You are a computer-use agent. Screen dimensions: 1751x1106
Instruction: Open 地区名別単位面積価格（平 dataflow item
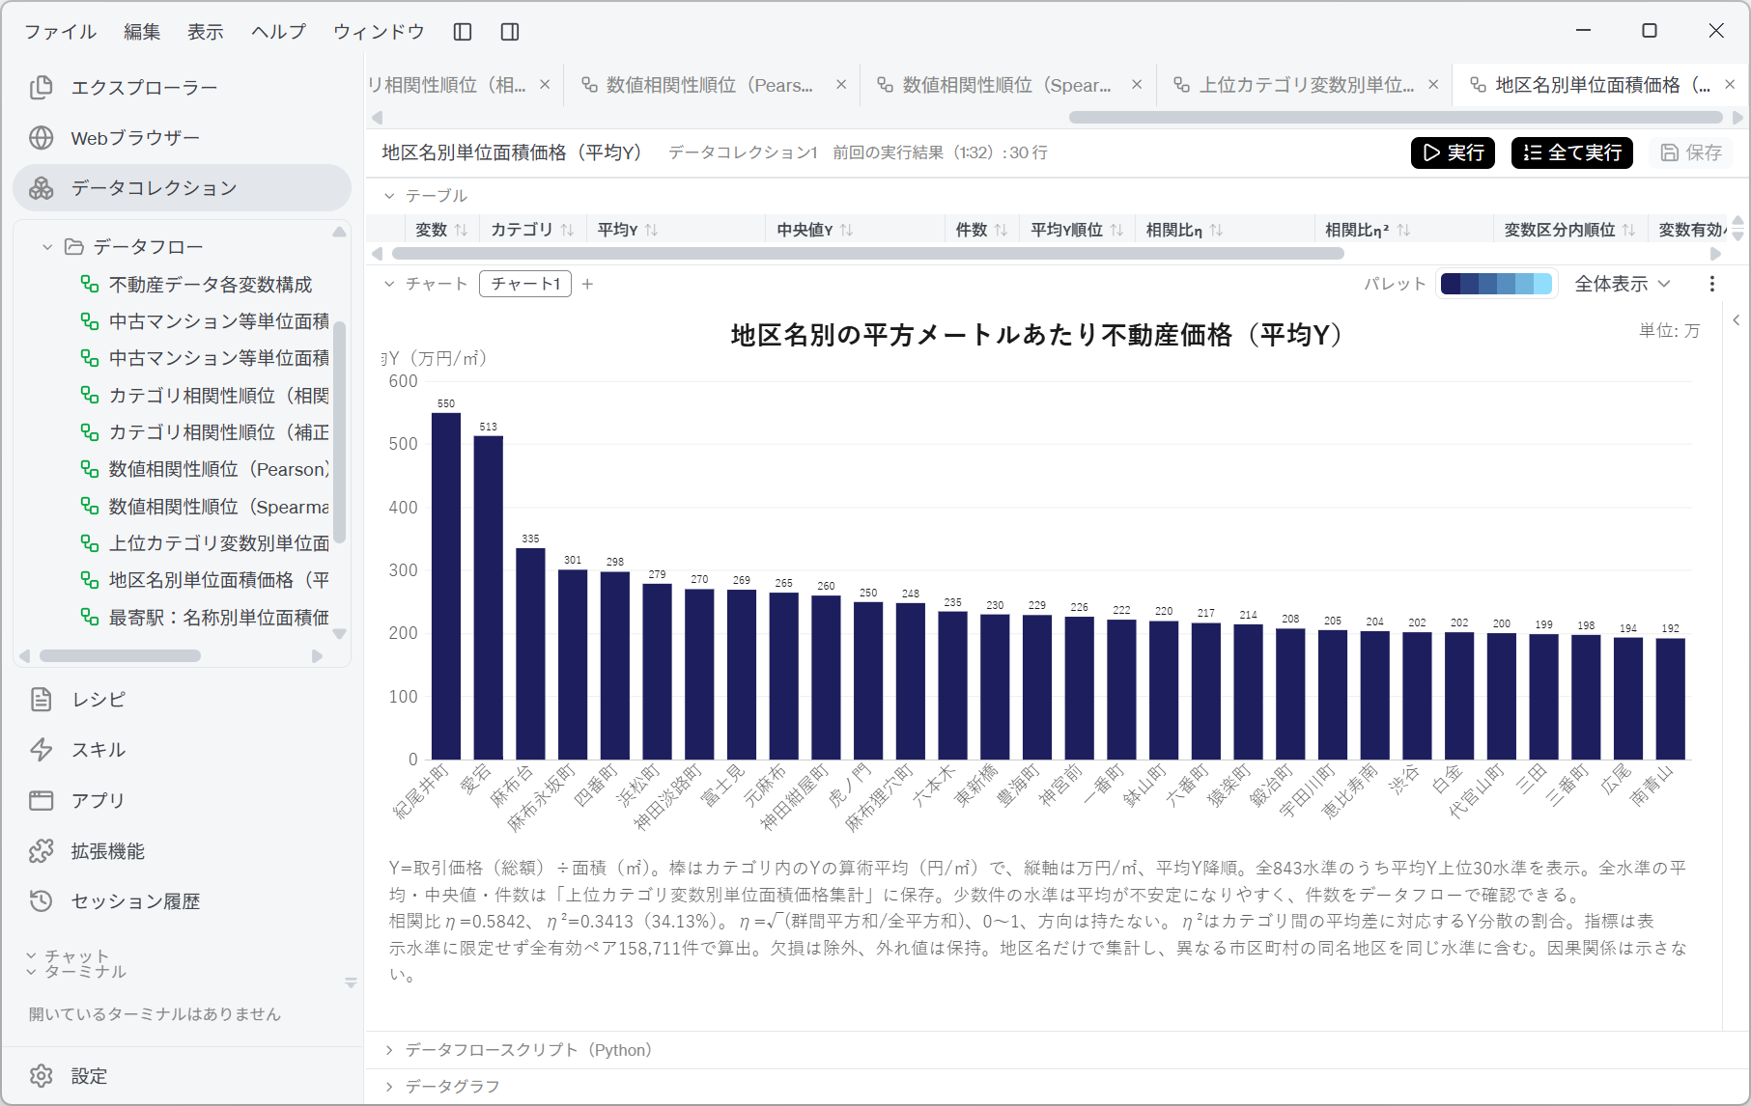click(205, 580)
